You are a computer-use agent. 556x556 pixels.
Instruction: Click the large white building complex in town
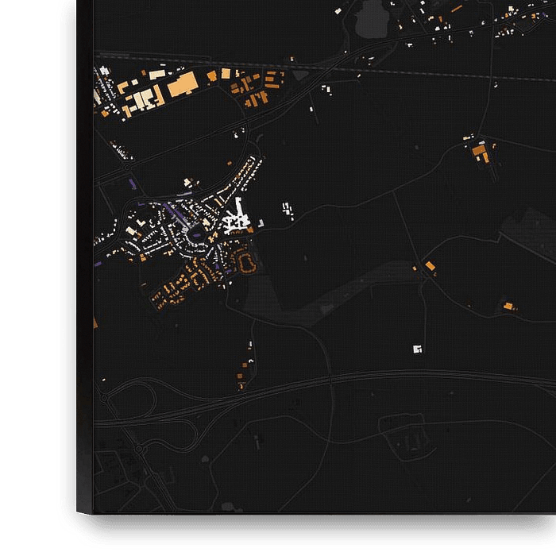click(236, 218)
